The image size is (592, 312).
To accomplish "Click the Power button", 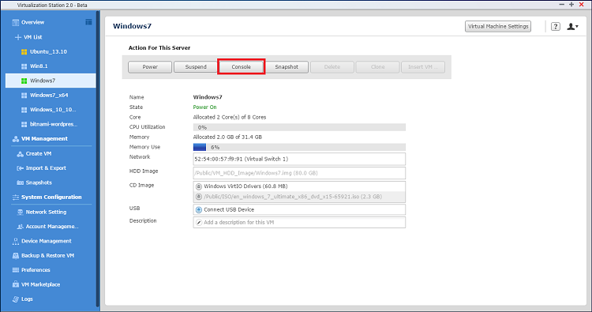I will (150, 67).
